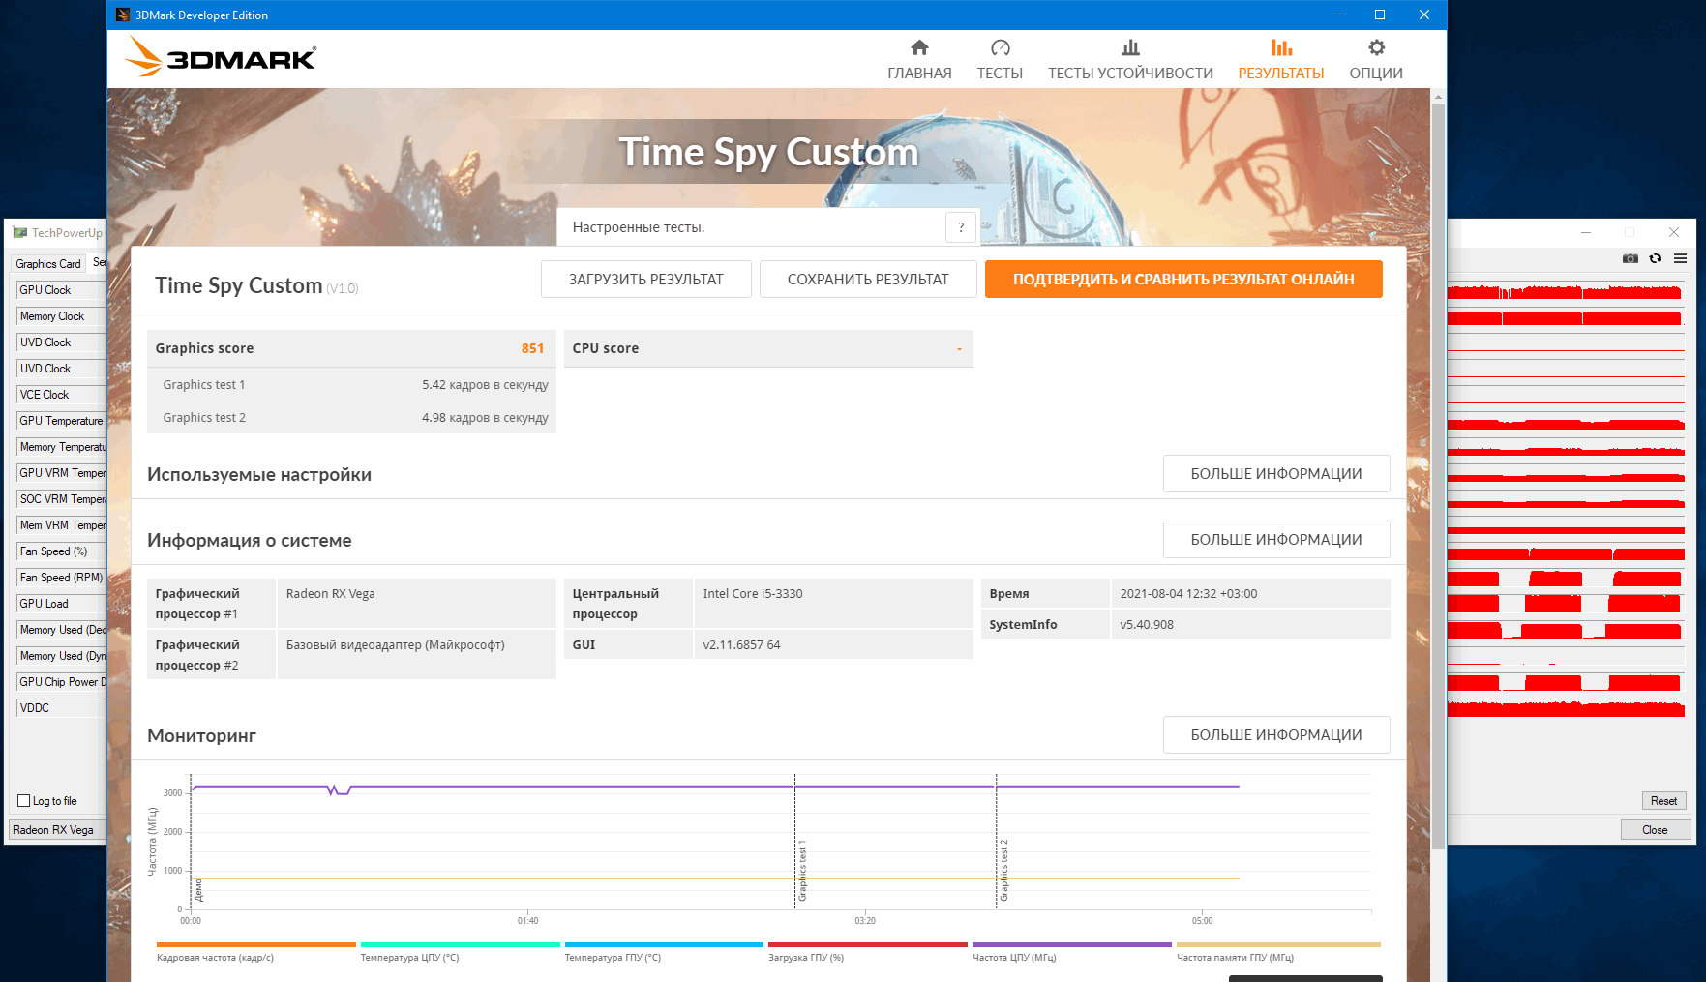Screen dimensions: 1706x982
Task: Click GPU Temperature sensor in GPU-Z
Action: pos(61,421)
